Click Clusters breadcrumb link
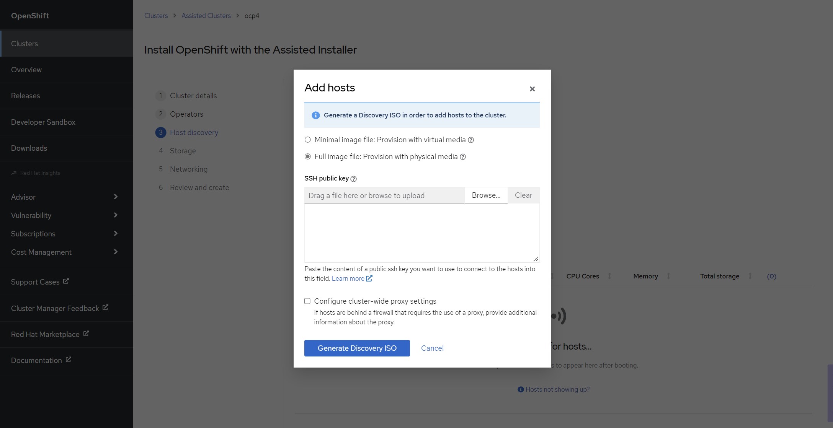Viewport: 833px width, 428px height. [x=156, y=16]
